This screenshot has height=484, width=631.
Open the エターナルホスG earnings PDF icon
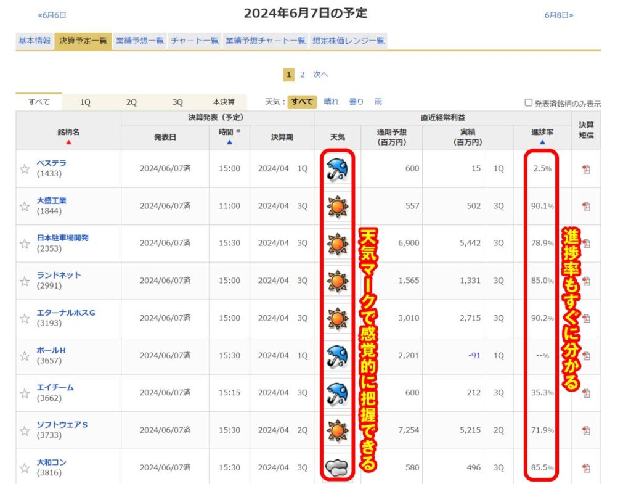586,319
